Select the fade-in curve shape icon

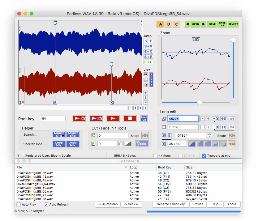point(128,144)
